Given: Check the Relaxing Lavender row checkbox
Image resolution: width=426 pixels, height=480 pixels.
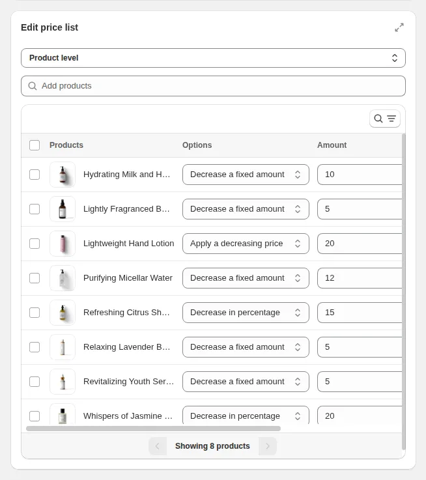Looking at the screenshot, I should pyautogui.click(x=35, y=347).
